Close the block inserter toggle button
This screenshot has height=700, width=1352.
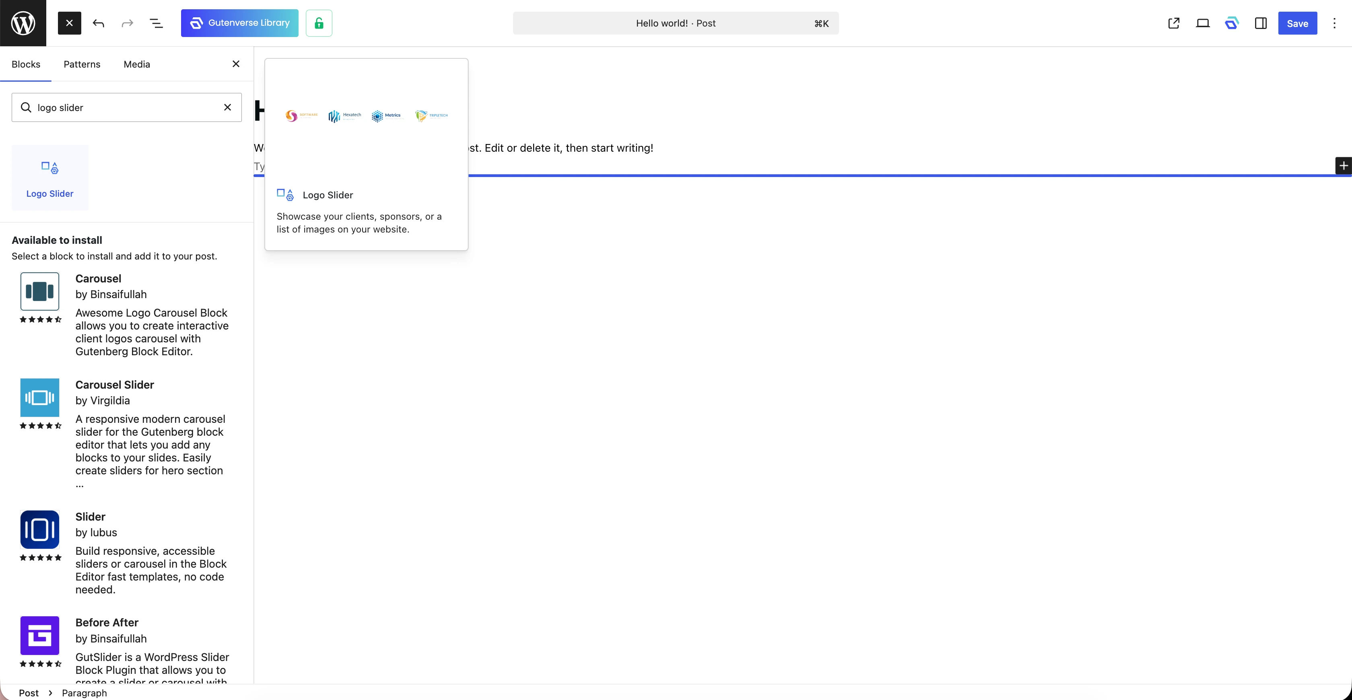tap(69, 23)
